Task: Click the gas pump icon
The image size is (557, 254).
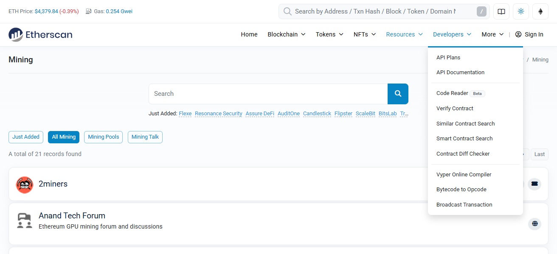Action: tap(88, 11)
